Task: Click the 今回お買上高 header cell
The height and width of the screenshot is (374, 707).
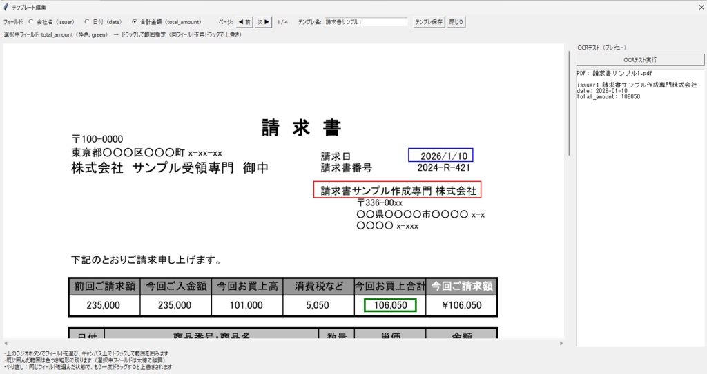Action: (x=247, y=287)
